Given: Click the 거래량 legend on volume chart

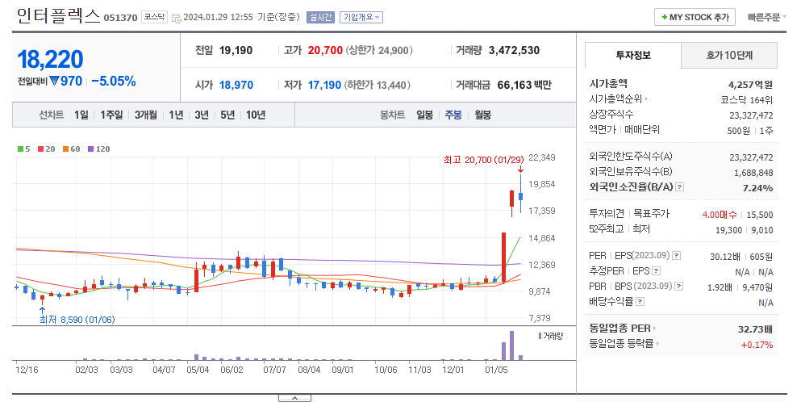Looking at the screenshot, I should (x=551, y=336).
